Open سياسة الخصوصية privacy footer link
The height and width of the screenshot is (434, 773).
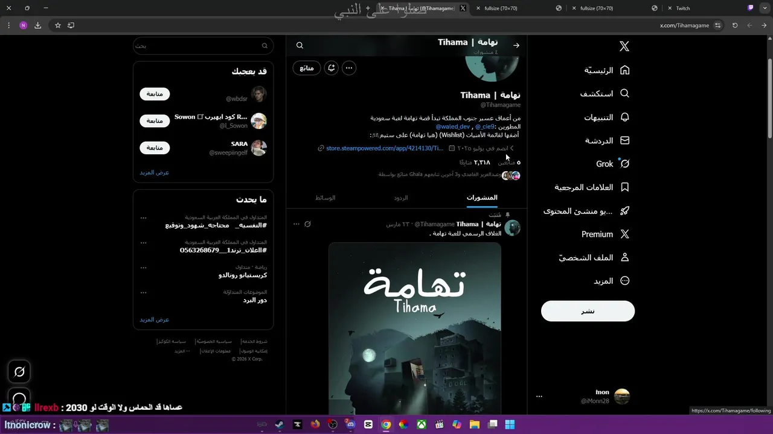click(x=214, y=342)
